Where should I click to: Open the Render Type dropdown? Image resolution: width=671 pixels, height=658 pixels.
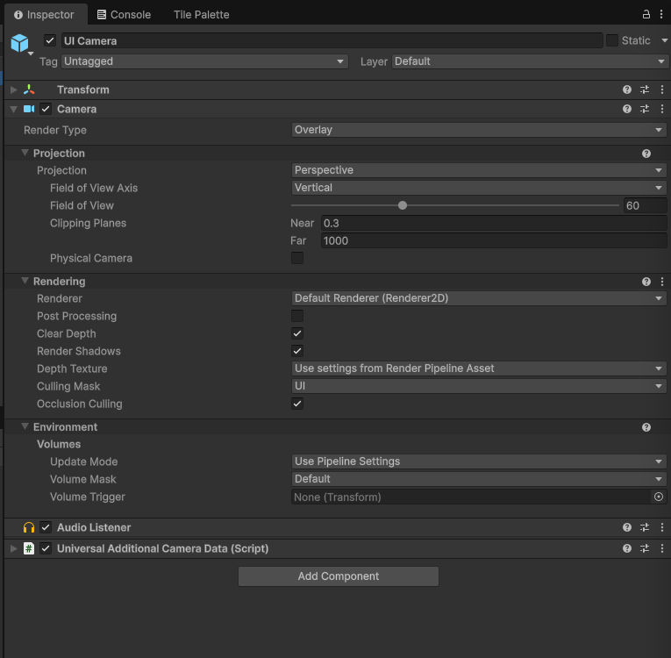pos(479,131)
